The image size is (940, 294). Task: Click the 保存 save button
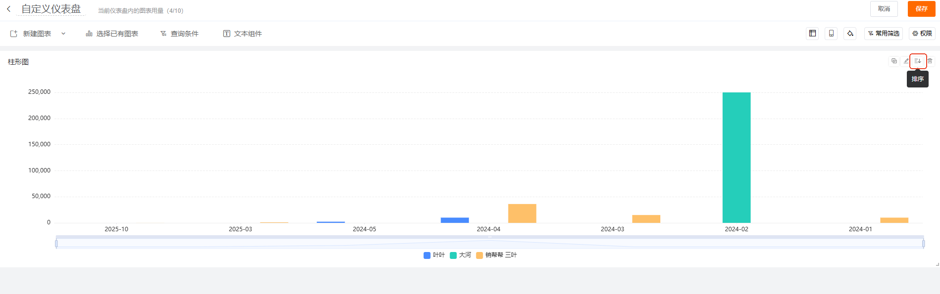pos(921,9)
